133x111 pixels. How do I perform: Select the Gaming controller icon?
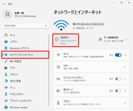[x=6, y=87]
